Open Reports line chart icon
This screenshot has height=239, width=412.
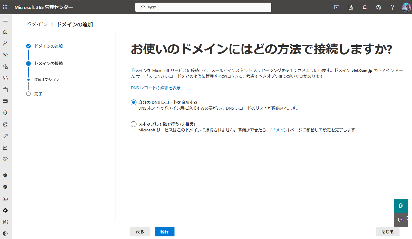[x=5, y=148]
